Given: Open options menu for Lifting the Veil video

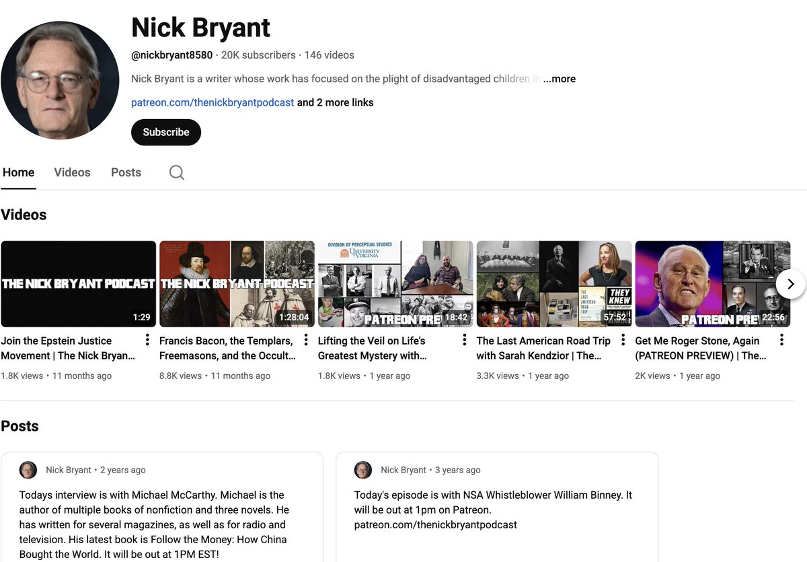Looking at the screenshot, I should [x=465, y=340].
